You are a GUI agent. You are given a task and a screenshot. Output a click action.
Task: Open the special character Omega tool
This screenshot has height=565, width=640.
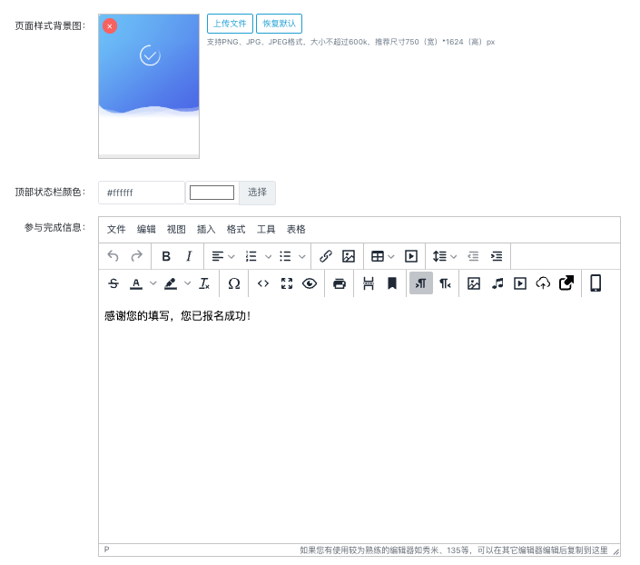233,283
